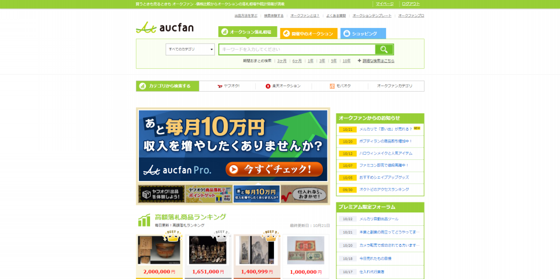Image resolution: width=560 pixels, height=279 pixels.
Task: Choose the 1年 period search link
Action: click(x=310, y=61)
